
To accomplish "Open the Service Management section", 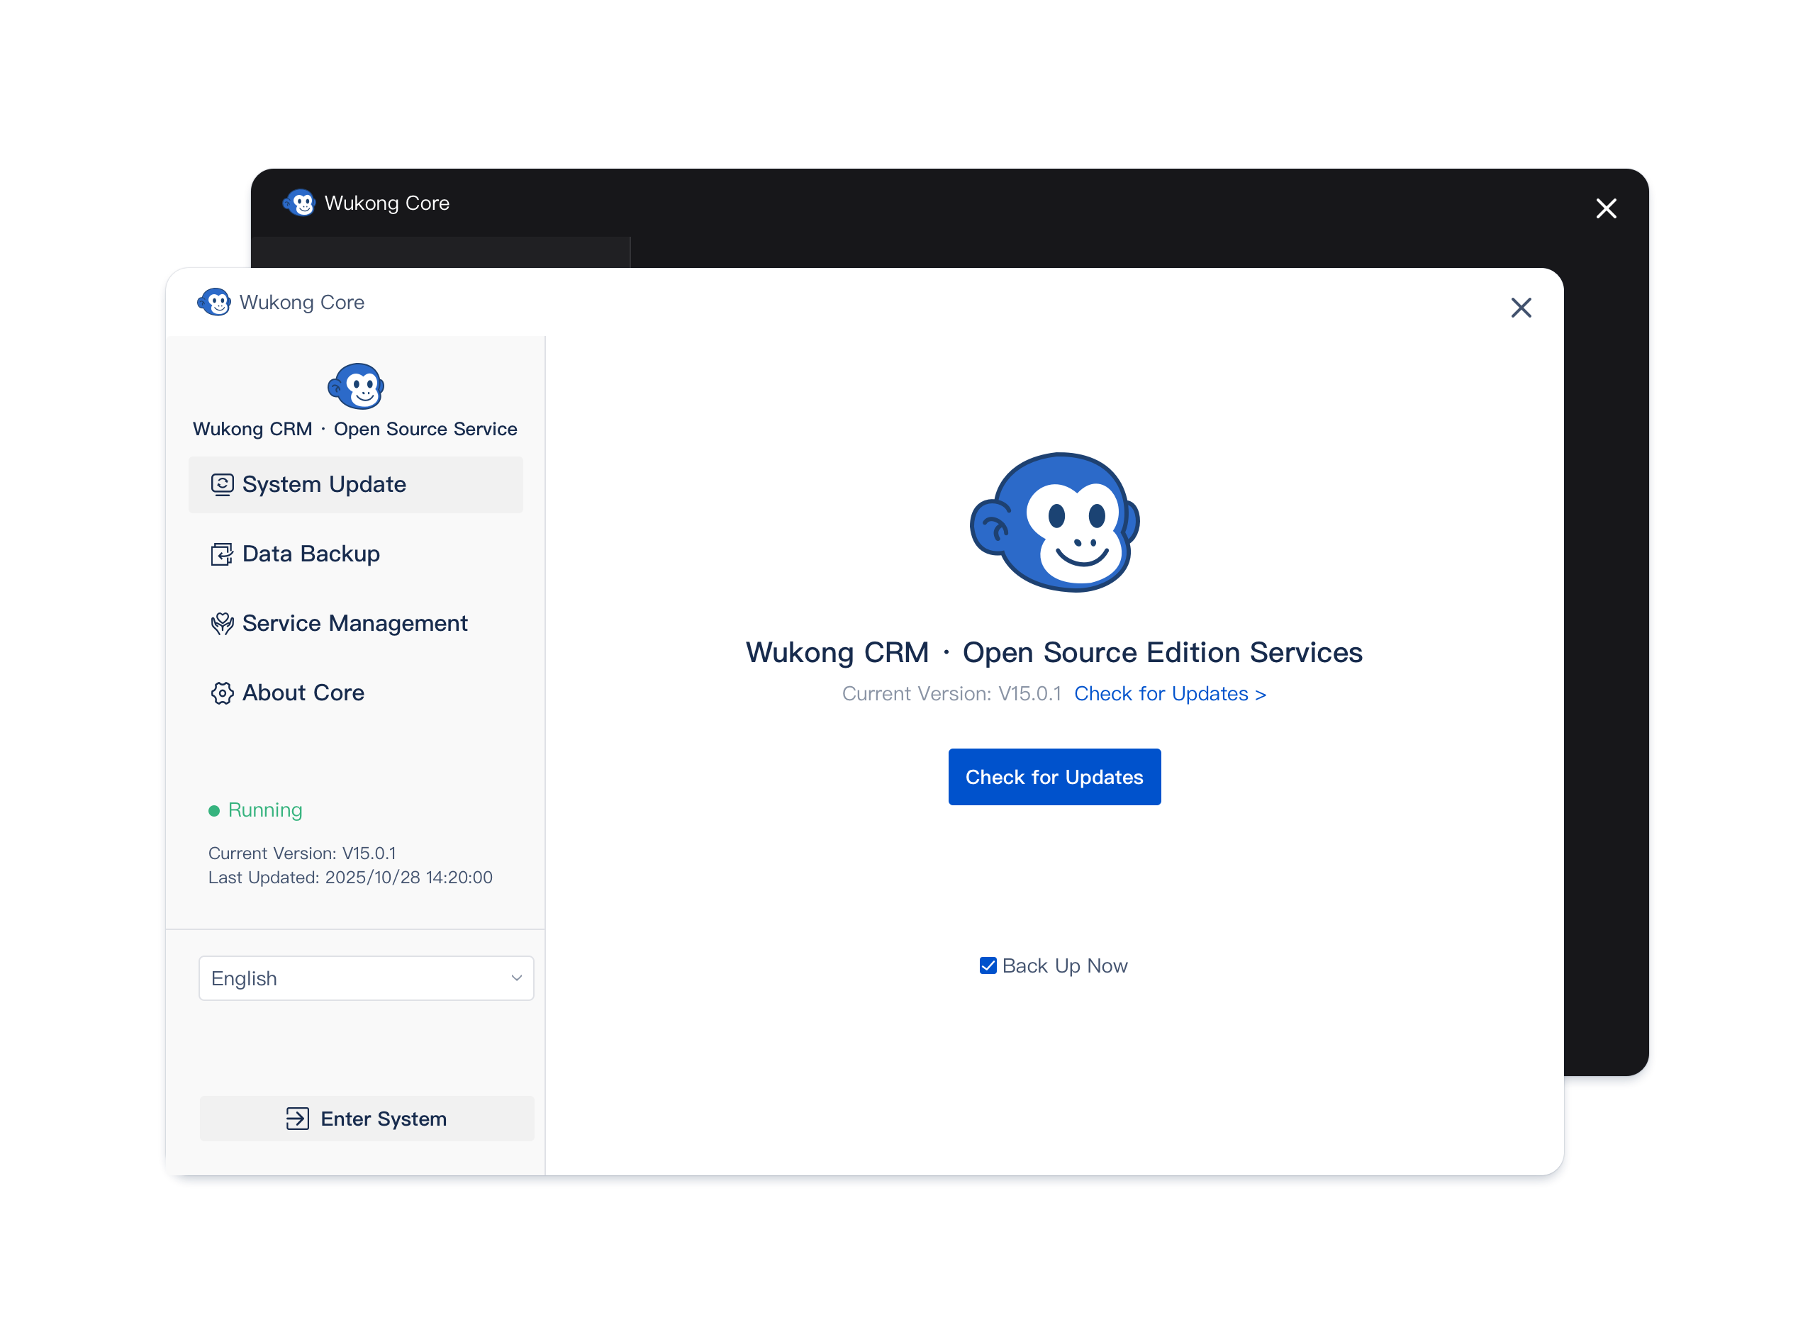I will [354, 623].
